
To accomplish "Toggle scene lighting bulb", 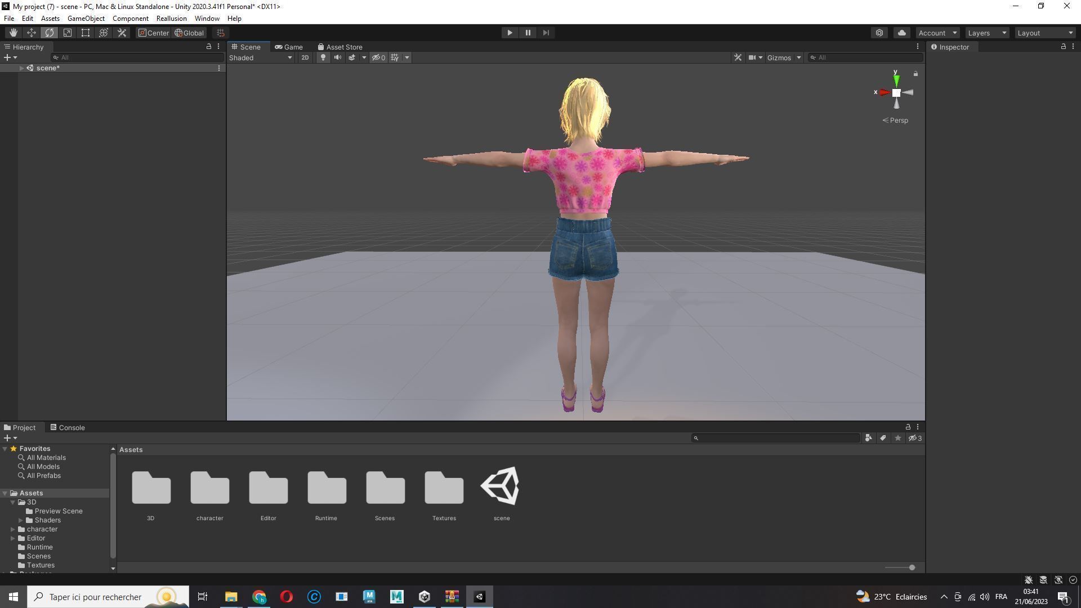I will pyautogui.click(x=323, y=57).
